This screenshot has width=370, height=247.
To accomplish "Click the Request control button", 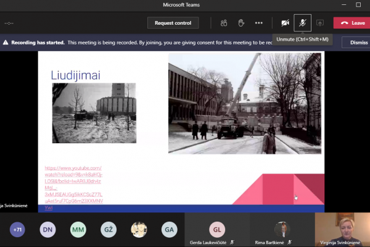I will click(173, 23).
